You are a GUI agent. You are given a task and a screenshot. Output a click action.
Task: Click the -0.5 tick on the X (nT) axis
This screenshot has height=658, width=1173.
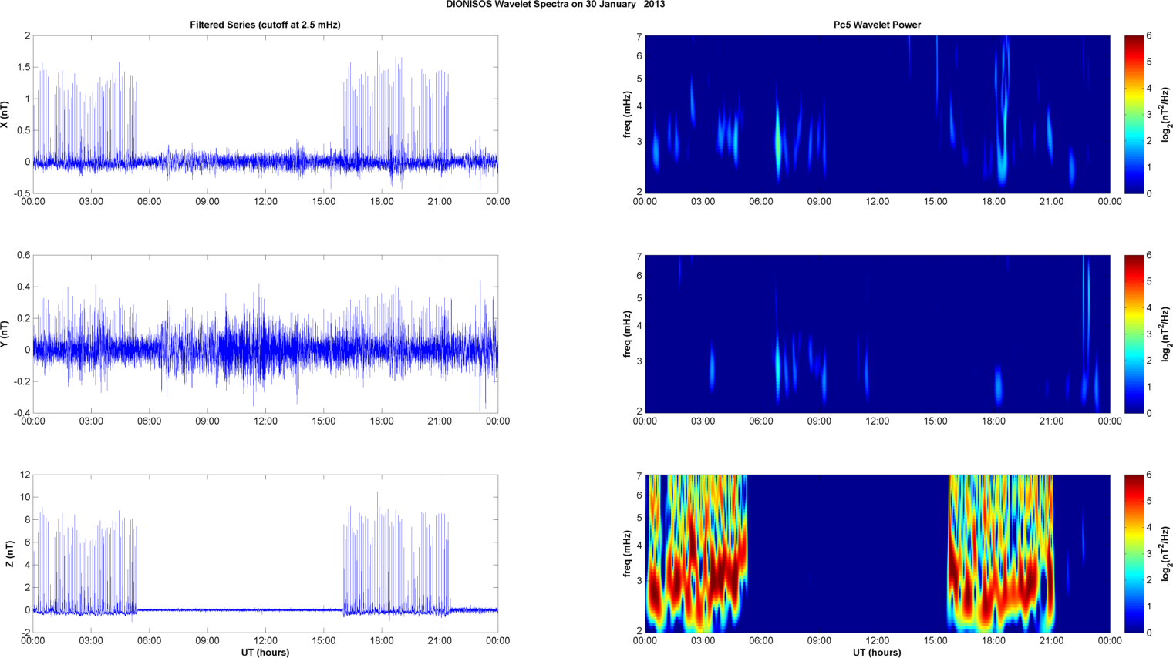tap(22, 194)
